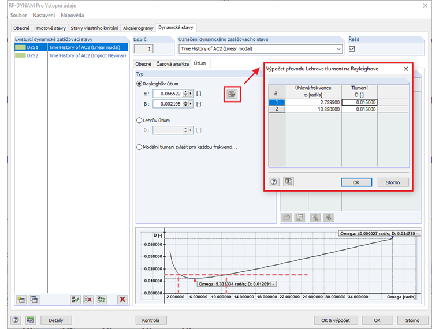
Task: Click blue marker at Omega 40 on graph
Action: (x=393, y=238)
